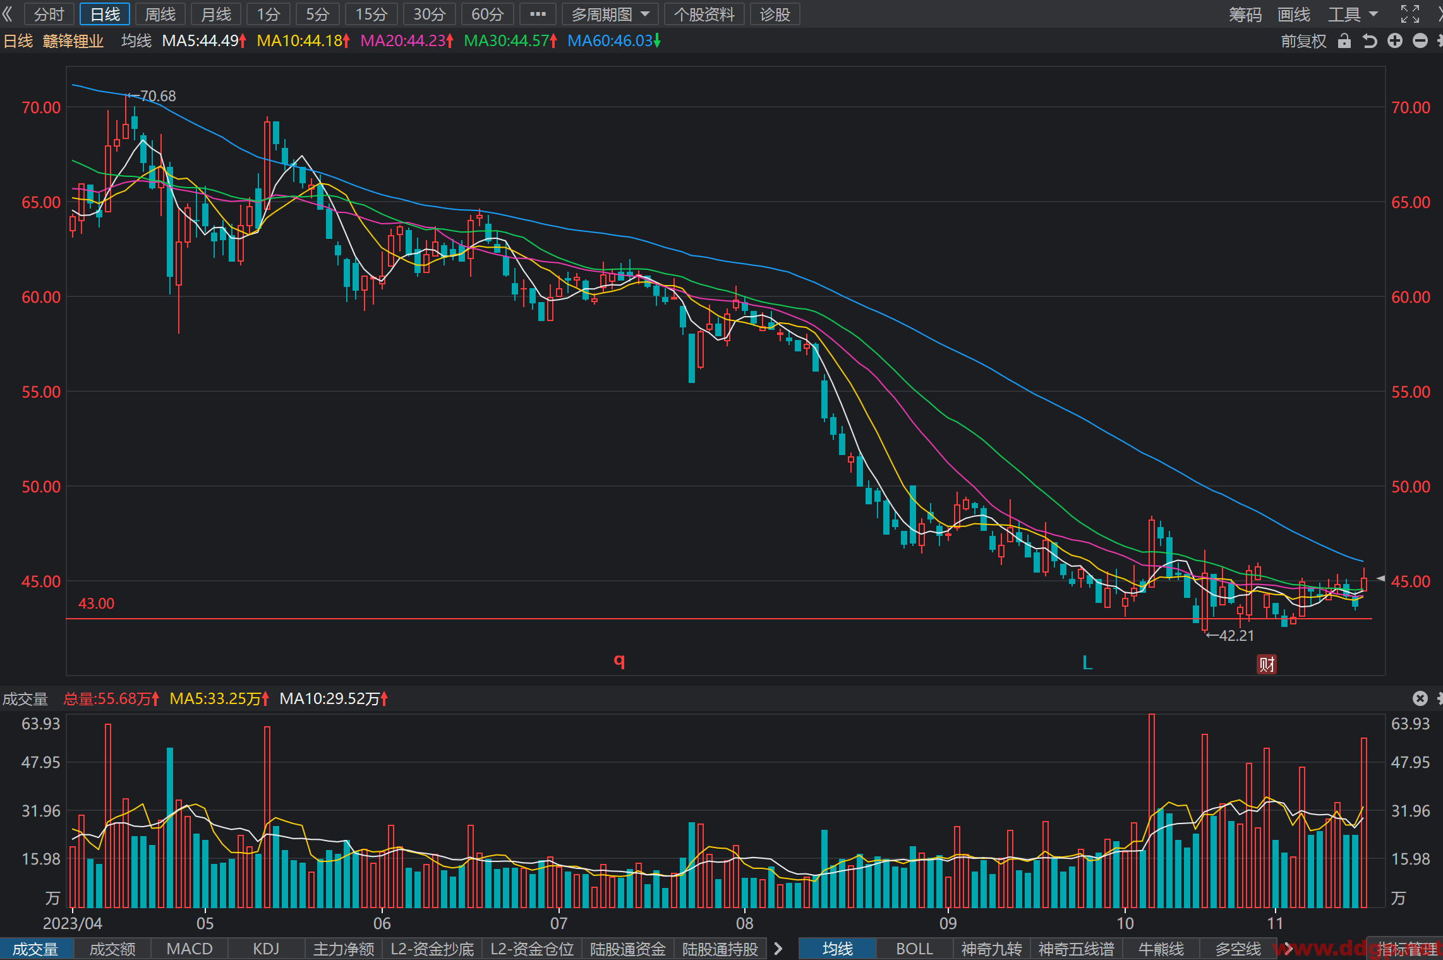Select the 陆股通资金 indicator tab
Screen dimensions: 1443x960
(628, 949)
